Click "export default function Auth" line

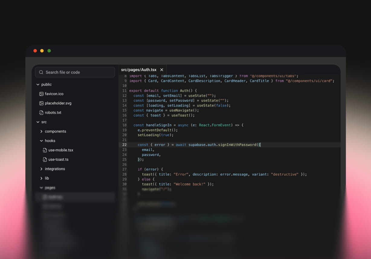[163, 91]
